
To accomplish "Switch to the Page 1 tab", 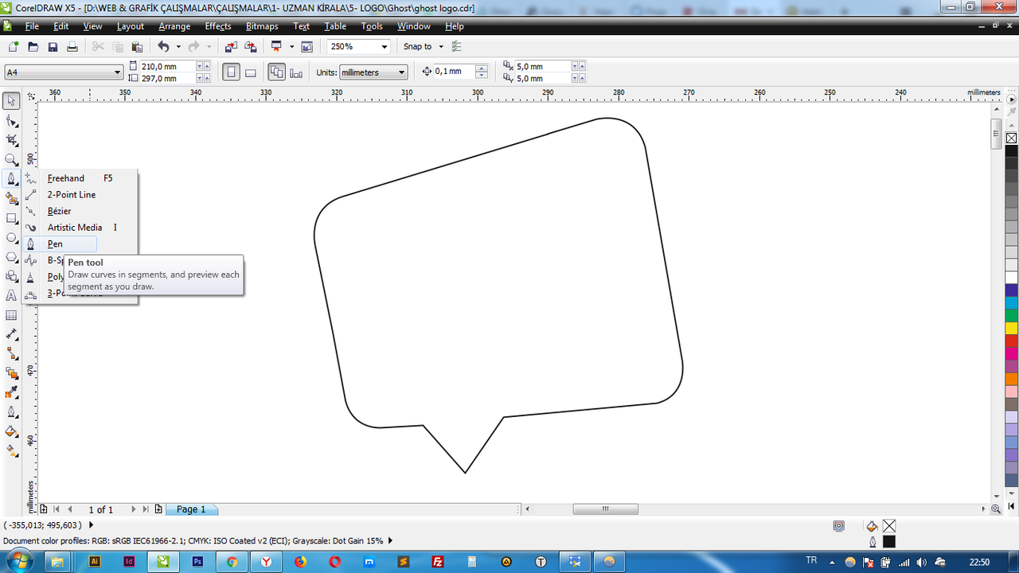I will click(191, 509).
